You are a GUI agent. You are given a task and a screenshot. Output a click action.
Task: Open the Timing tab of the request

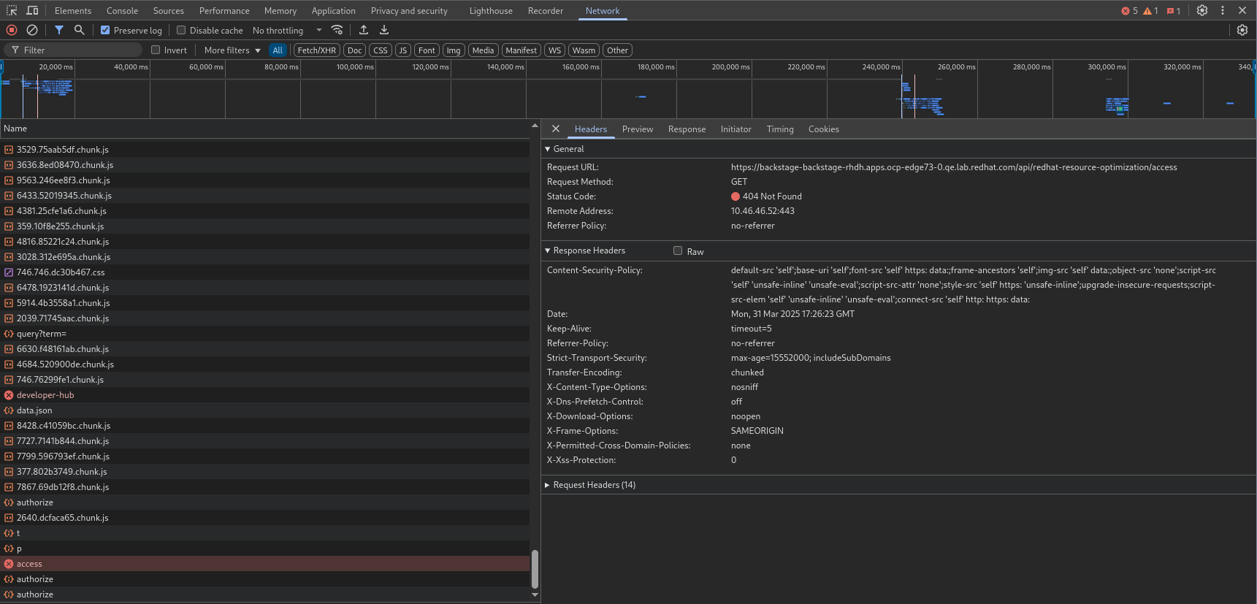[x=779, y=129]
